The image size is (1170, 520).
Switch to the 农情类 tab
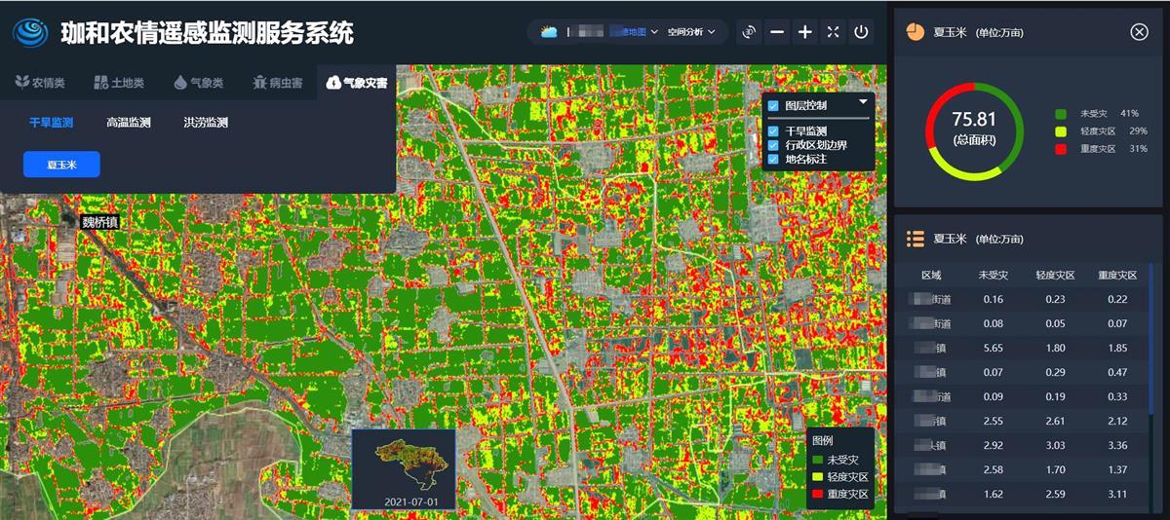(x=40, y=83)
